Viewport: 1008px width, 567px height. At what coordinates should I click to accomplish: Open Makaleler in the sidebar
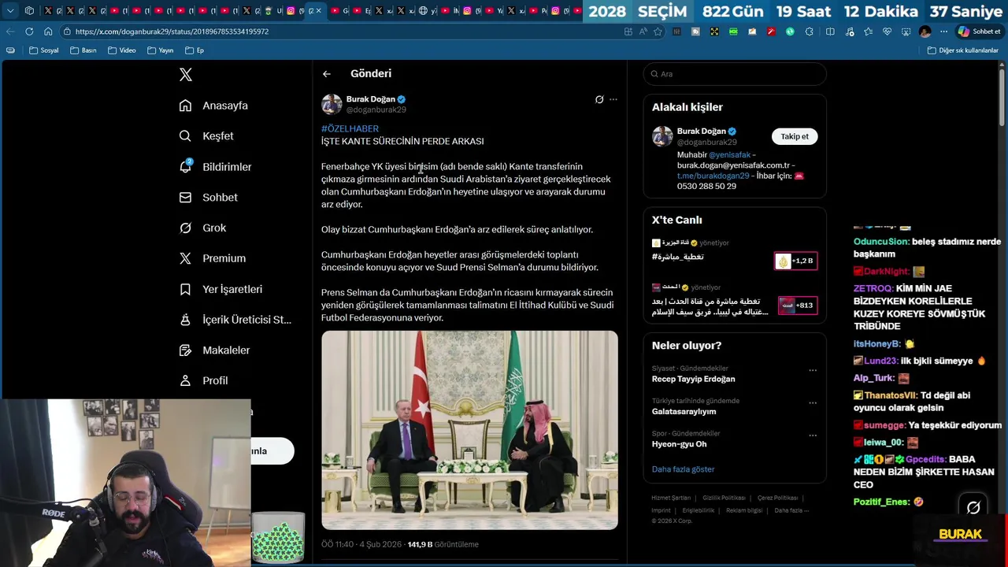[214, 350]
